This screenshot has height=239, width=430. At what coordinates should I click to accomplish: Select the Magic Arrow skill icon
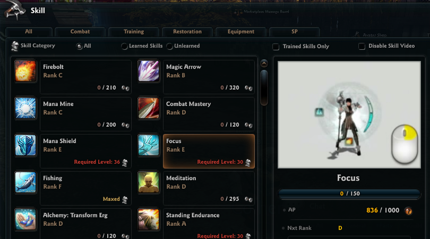[148, 71]
